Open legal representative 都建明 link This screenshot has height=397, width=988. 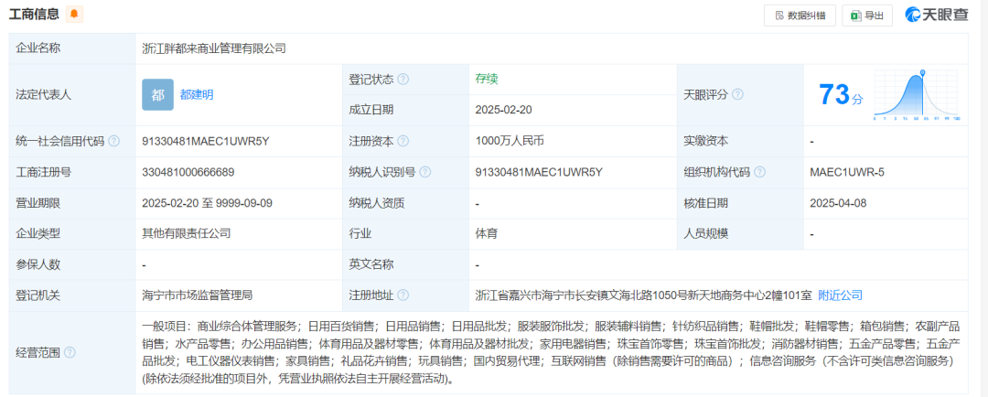[197, 94]
